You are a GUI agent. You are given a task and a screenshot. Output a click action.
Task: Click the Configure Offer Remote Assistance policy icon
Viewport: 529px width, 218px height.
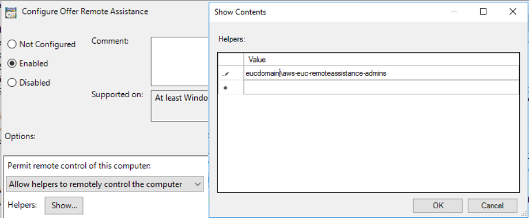[x=12, y=12]
